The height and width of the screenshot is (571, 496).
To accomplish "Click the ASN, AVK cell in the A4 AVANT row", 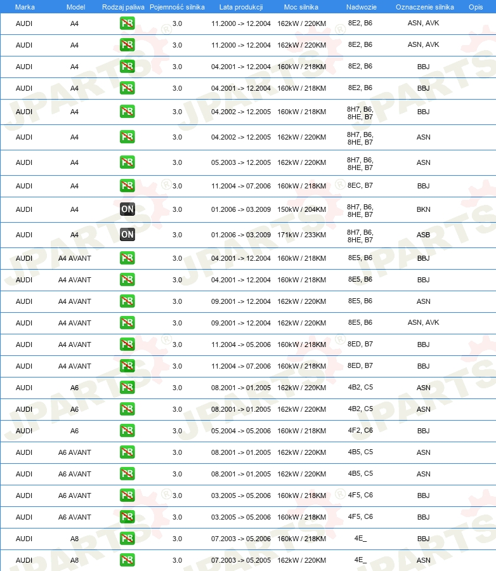I will point(424,323).
